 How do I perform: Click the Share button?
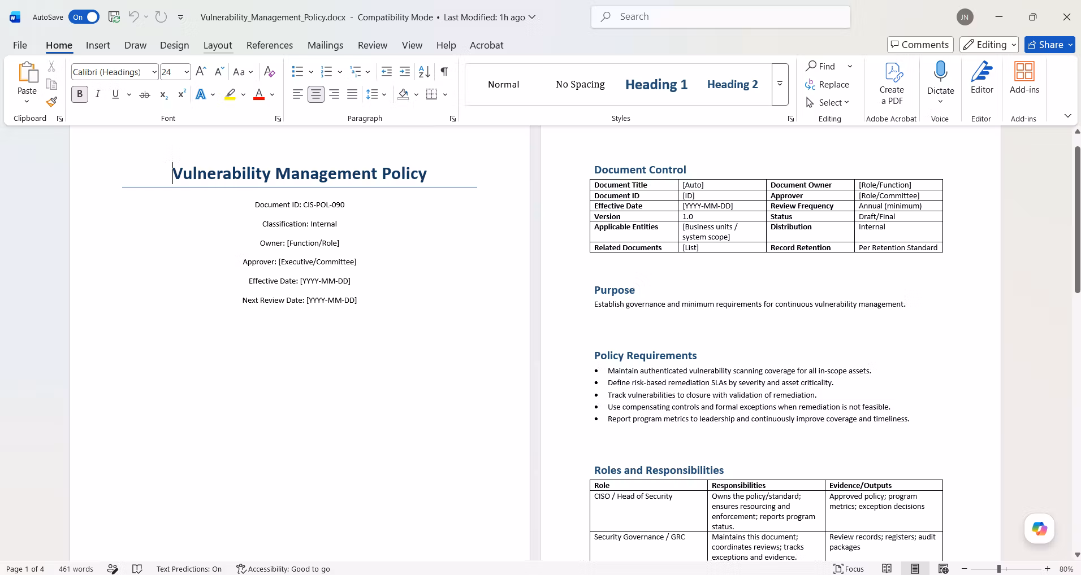point(1049,45)
